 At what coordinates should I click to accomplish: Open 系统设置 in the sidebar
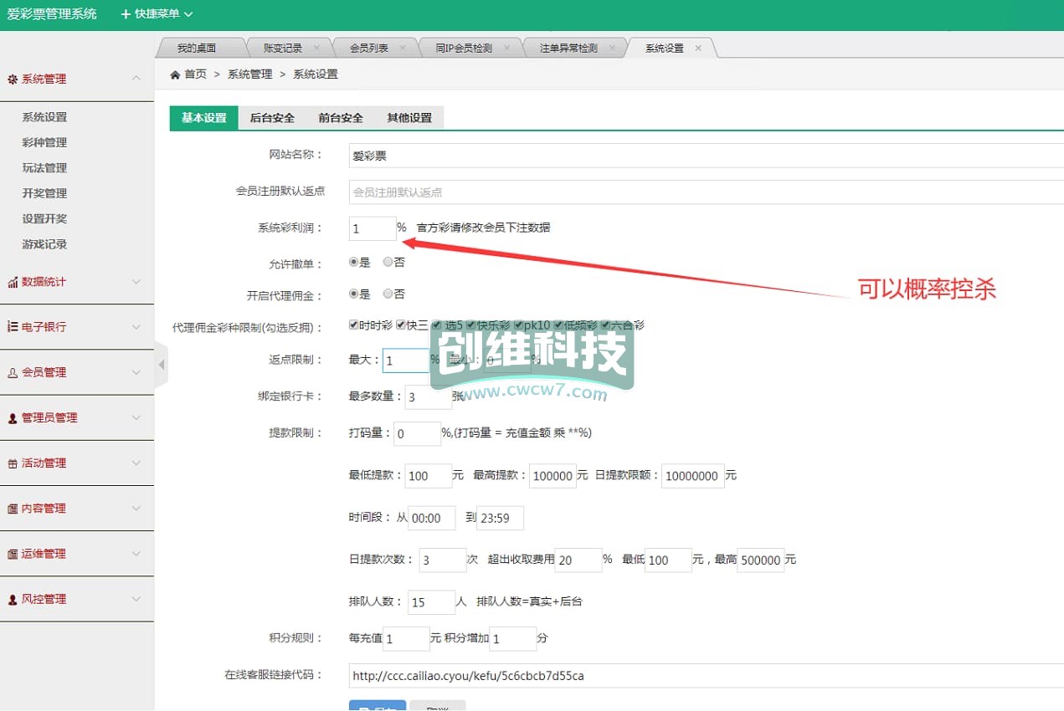click(44, 117)
